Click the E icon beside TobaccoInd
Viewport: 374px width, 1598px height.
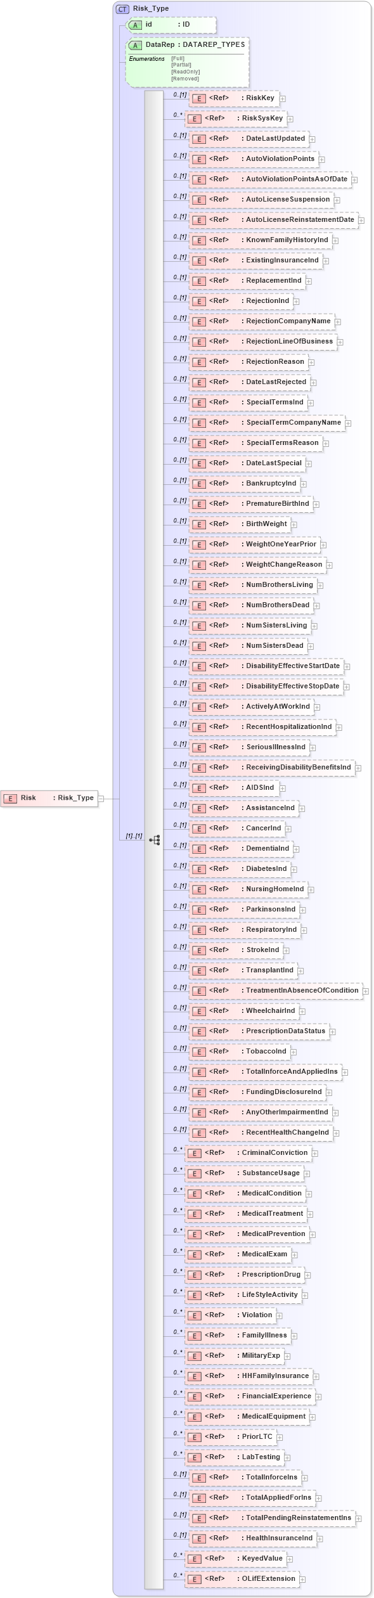click(x=199, y=1052)
